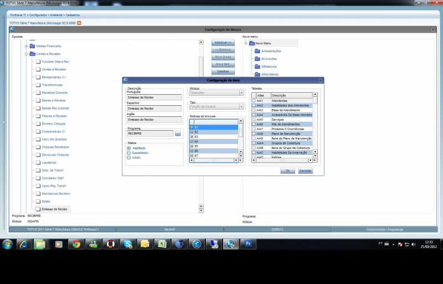Viewport: 443px width, 284px height.
Task: Click the &Consultas folder icon
Action: coord(257,59)
